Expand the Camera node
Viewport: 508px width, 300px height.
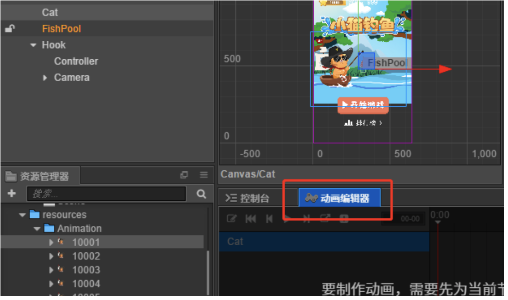coord(45,78)
